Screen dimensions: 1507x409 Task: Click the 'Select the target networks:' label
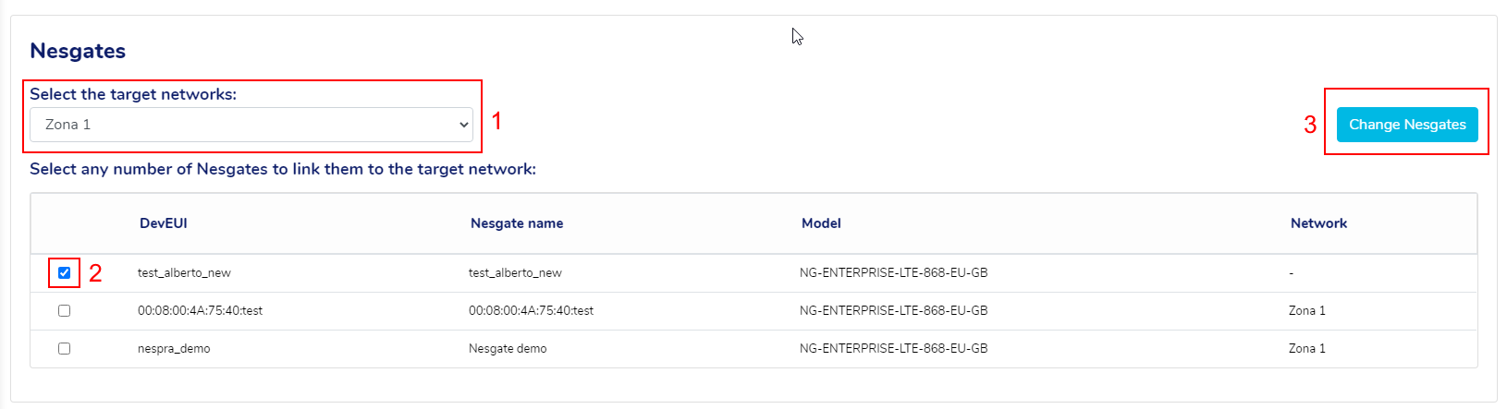[133, 94]
